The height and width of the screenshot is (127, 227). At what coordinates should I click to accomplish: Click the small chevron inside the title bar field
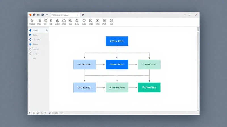(x=78, y=15)
